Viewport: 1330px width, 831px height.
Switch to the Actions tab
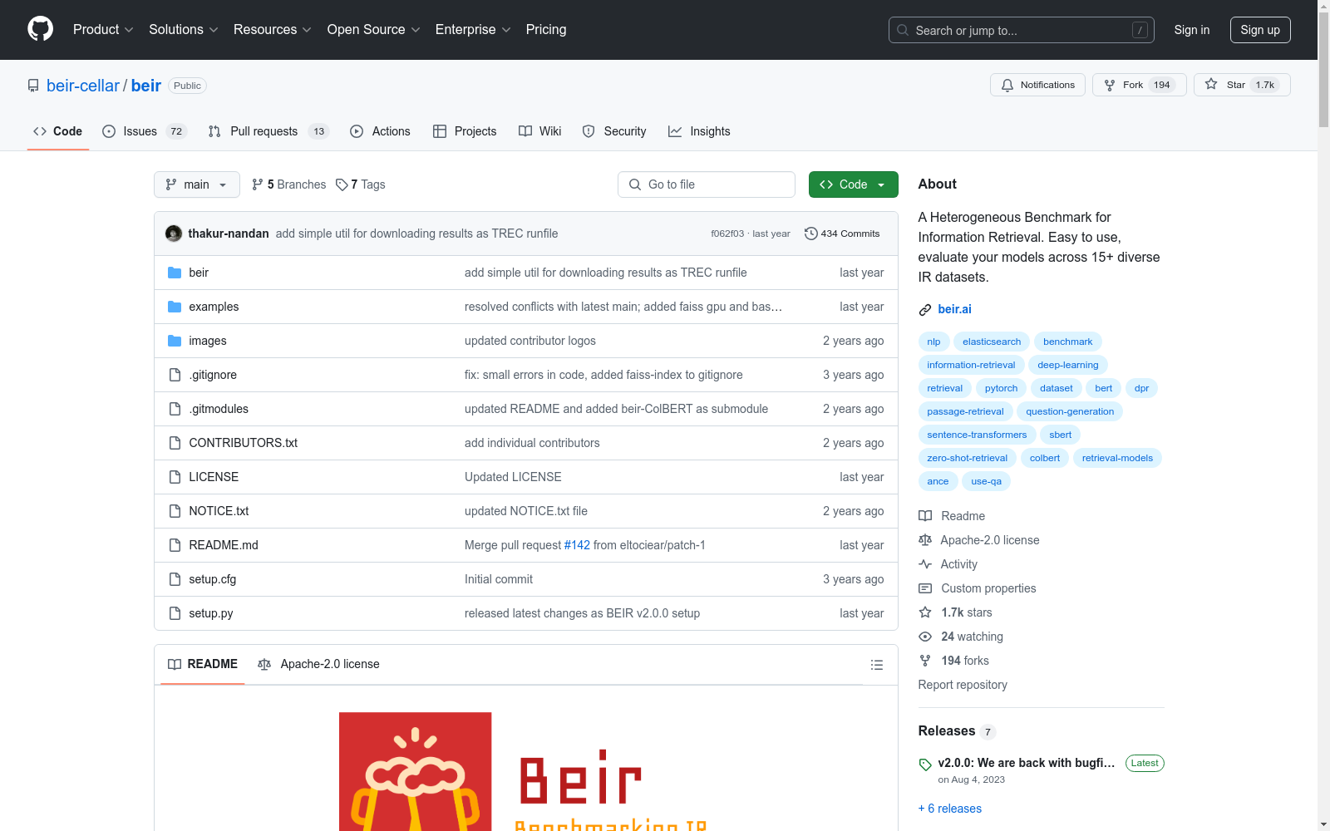pos(380,131)
